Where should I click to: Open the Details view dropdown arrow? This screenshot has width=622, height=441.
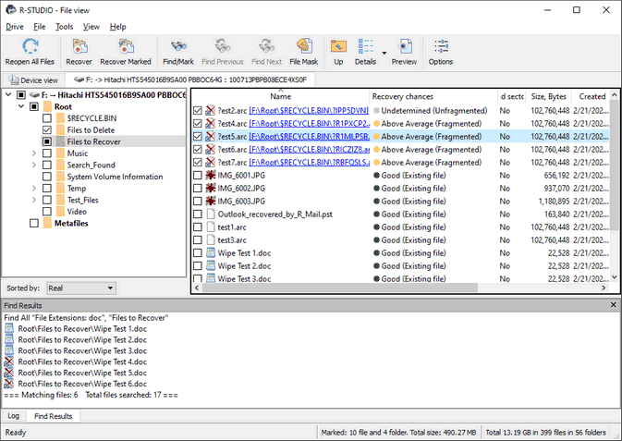[x=384, y=53]
